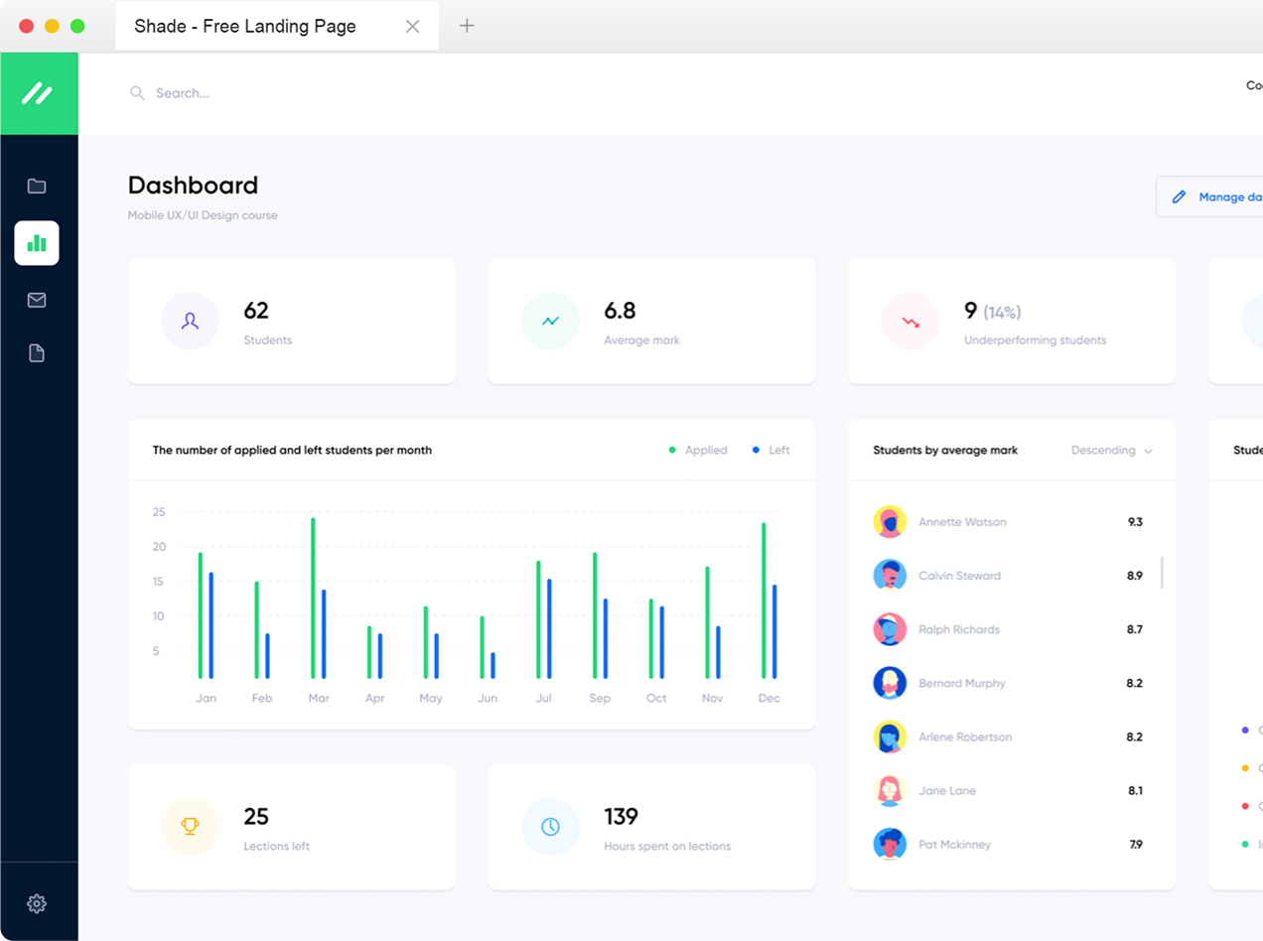The width and height of the screenshot is (1263, 941).
Task: Open the mail icon in the sidebar
Action: point(37,300)
